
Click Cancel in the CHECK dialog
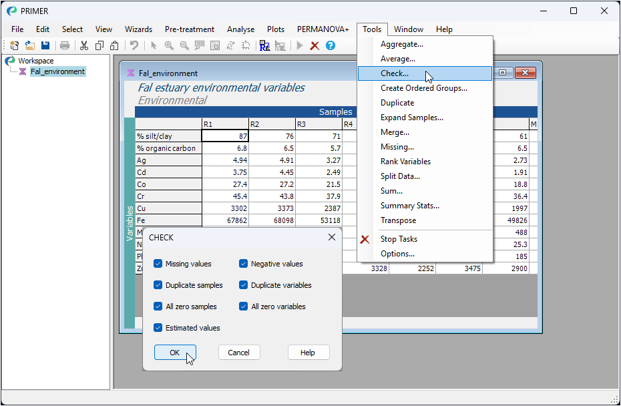[238, 353]
